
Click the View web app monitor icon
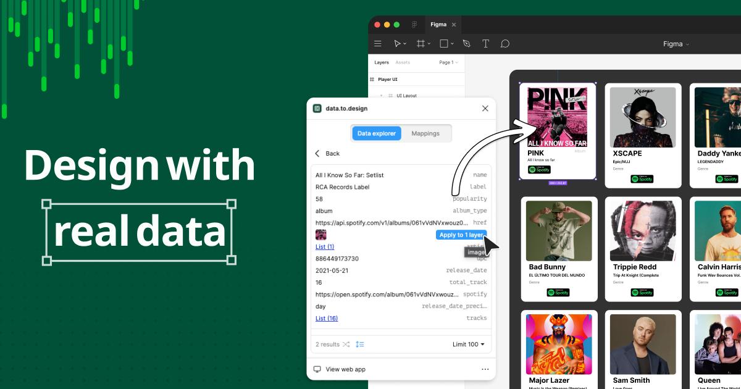(317, 369)
